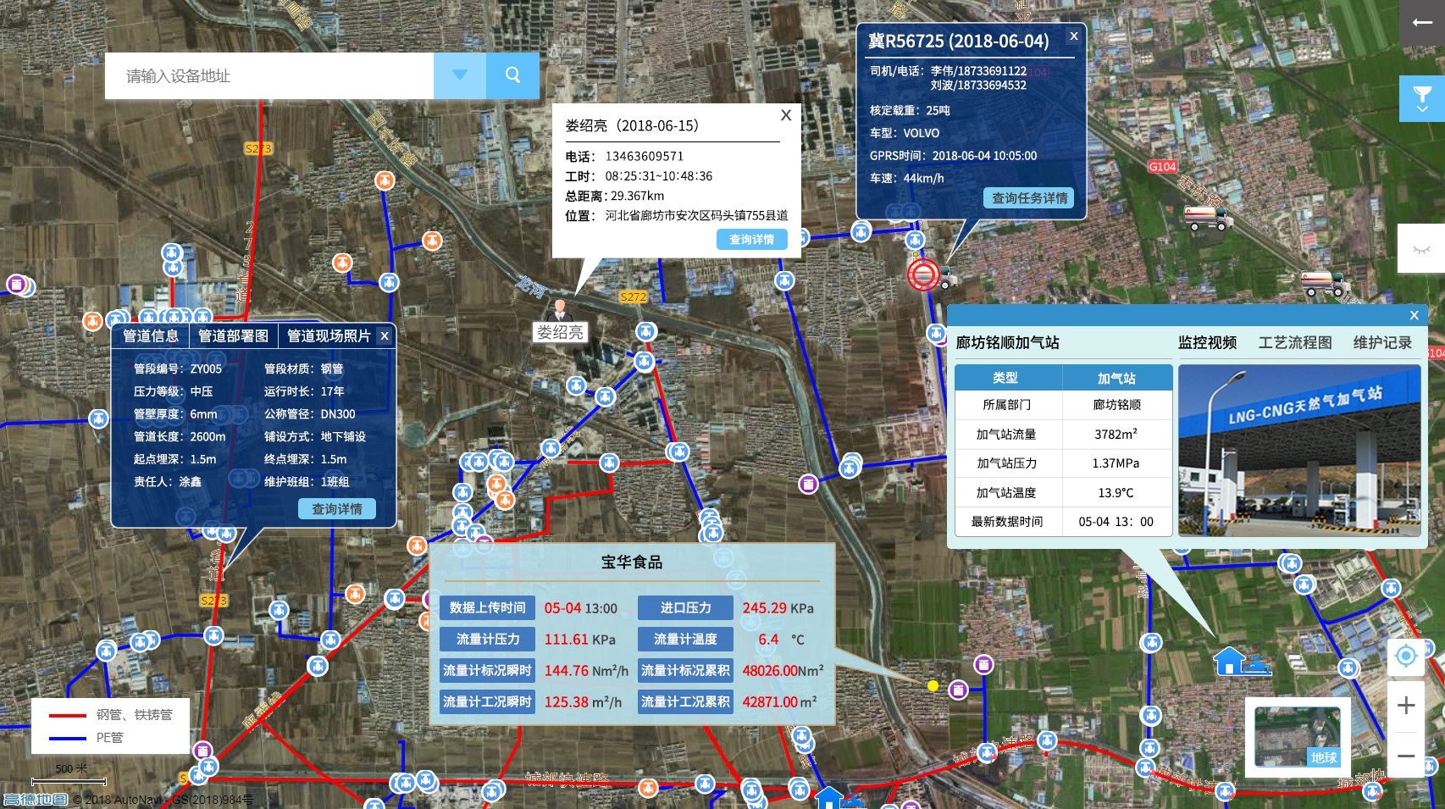Click the back arrow icon
The height and width of the screenshot is (809, 1445).
[x=1422, y=23]
